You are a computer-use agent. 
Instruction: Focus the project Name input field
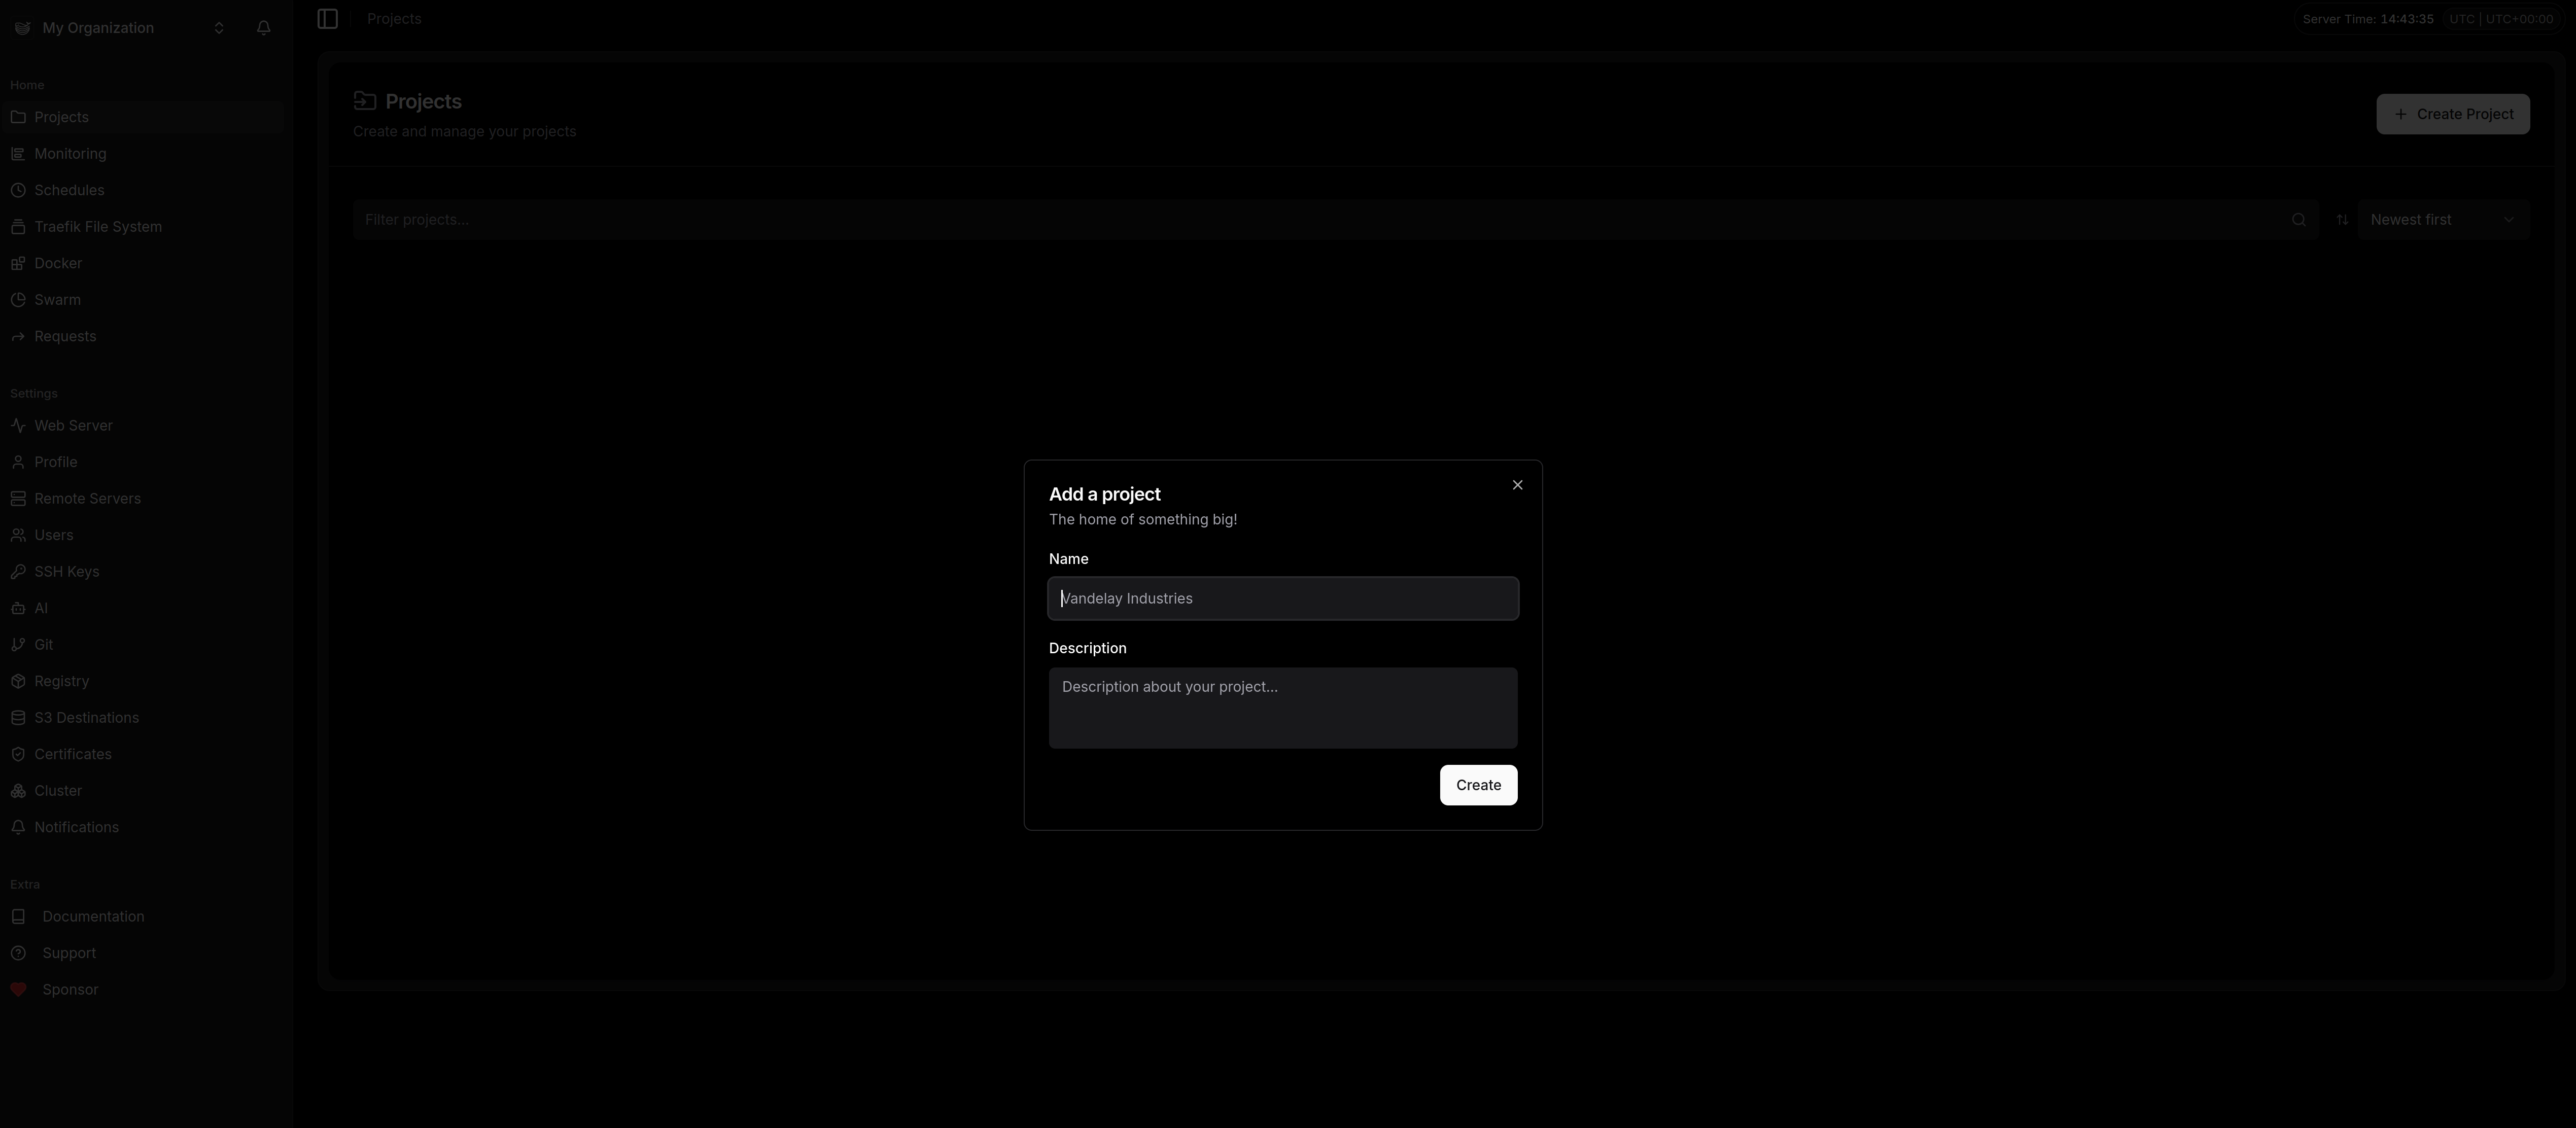point(1283,599)
